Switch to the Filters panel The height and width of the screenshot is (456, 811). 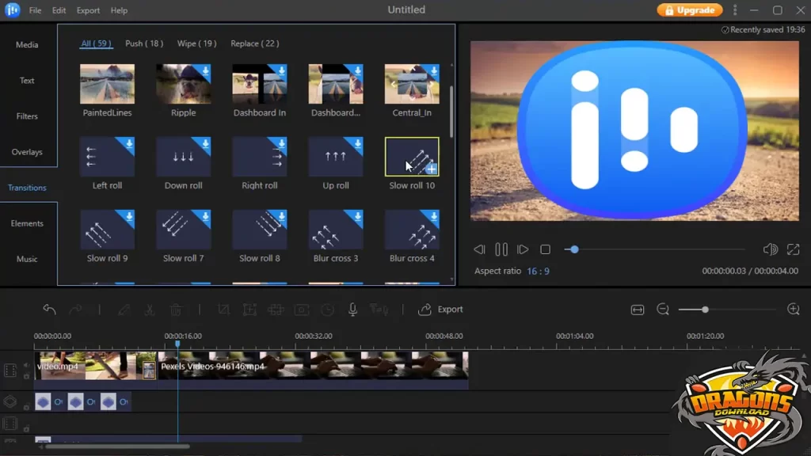click(x=27, y=116)
